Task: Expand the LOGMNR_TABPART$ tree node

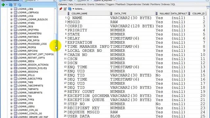Action: click(11, 89)
